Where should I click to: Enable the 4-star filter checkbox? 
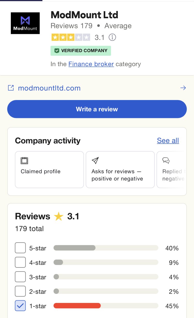coord(20,263)
